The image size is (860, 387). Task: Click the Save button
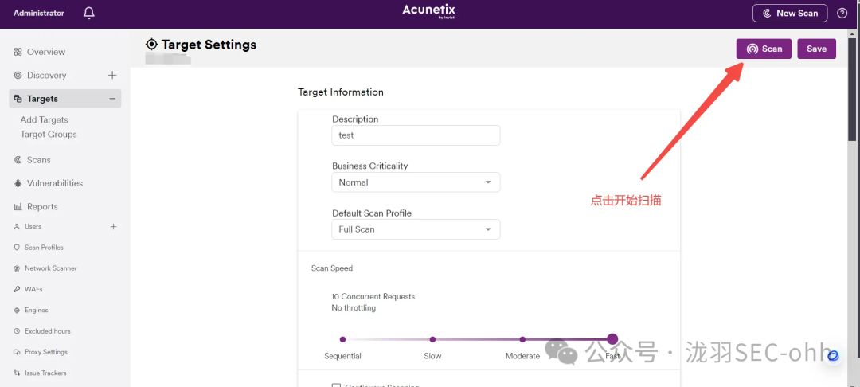[816, 49]
